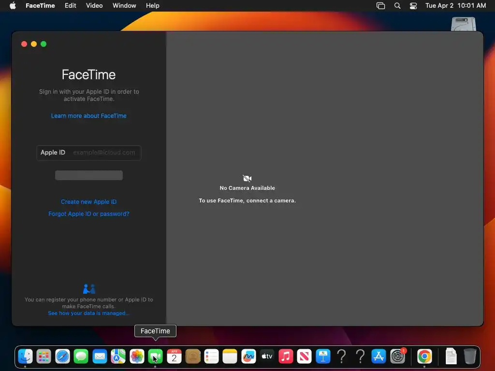This screenshot has height=371, width=495.
Task: Click the Stage Manager menu bar icon
Action: (x=381, y=6)
